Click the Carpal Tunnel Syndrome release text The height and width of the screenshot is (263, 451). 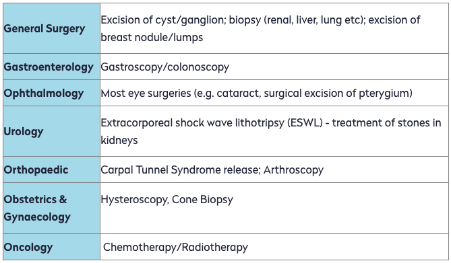(181, 170)
